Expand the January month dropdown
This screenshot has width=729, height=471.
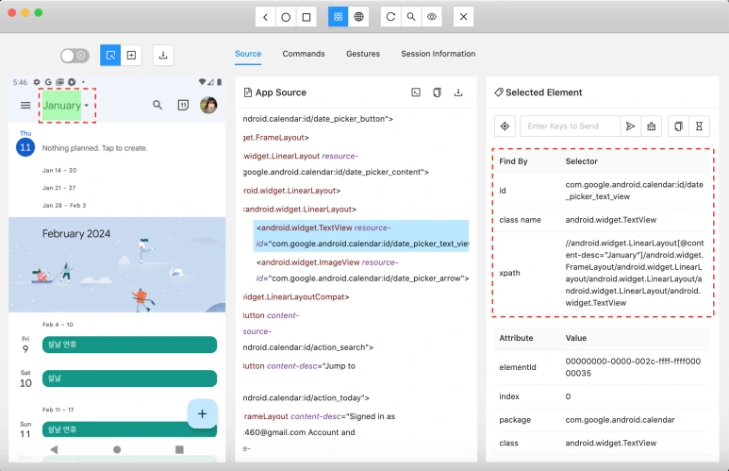tap(66, 106)
